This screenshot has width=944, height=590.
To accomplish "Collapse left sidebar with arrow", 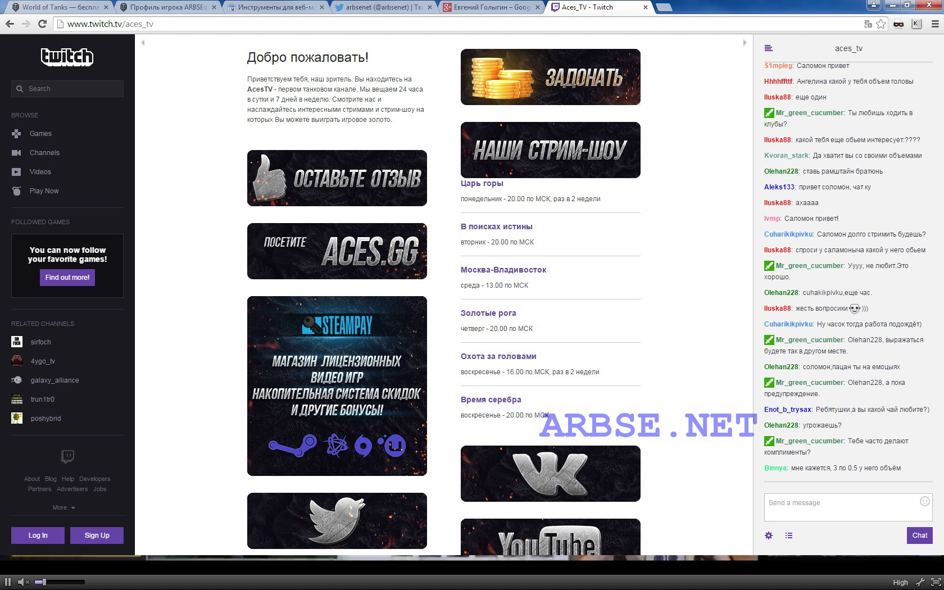I will (x=143, y=43).
